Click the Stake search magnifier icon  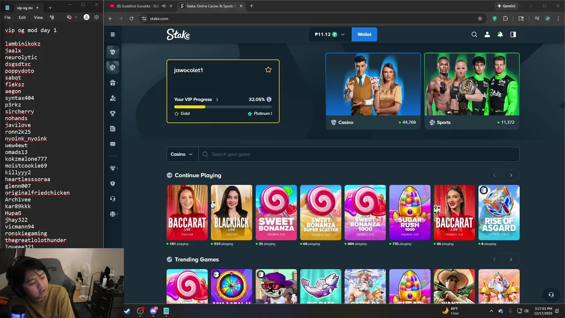(474, 34)
